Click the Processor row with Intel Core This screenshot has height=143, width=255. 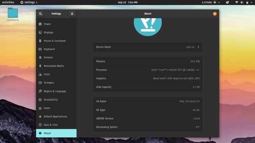tap(148, 70)
